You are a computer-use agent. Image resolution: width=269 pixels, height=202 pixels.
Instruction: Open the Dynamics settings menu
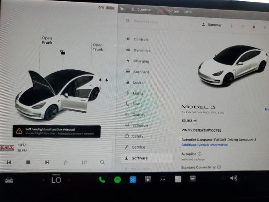[x=138, y=50]
